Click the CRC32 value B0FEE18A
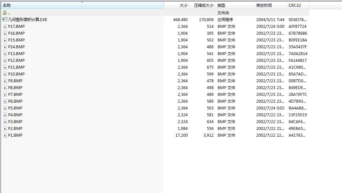This screenshot has width=342, height=193. click(298, 40)
